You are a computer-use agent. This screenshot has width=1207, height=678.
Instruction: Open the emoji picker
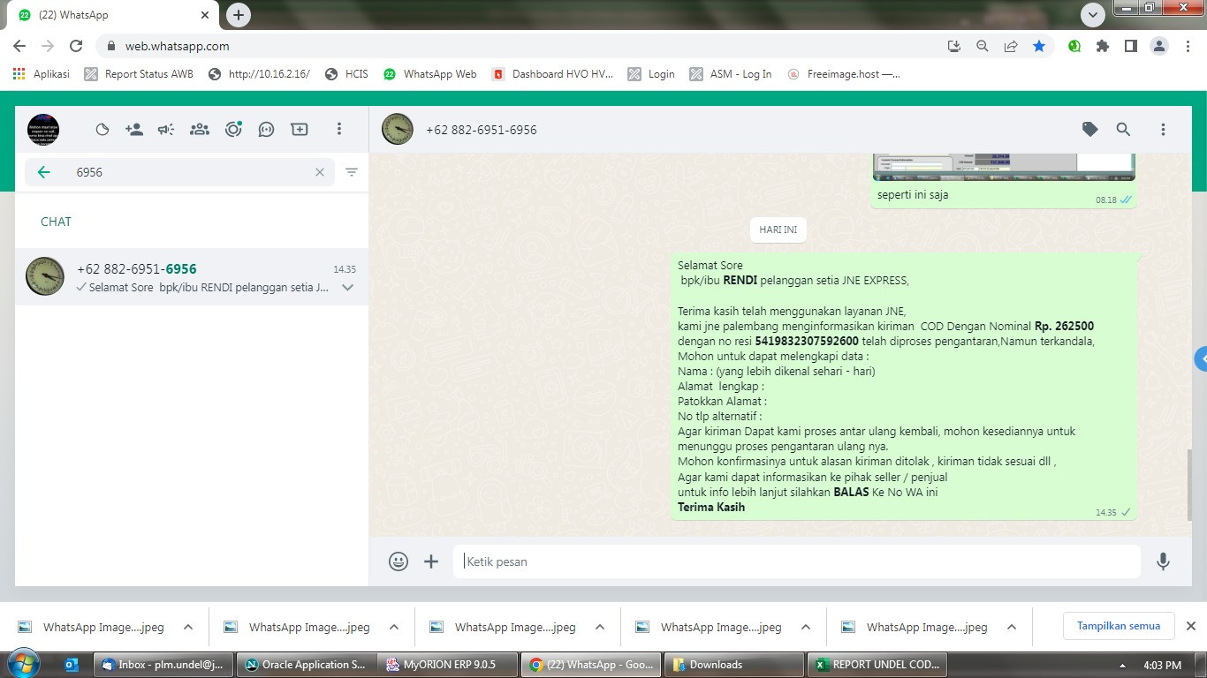click(x=399, y=561)
